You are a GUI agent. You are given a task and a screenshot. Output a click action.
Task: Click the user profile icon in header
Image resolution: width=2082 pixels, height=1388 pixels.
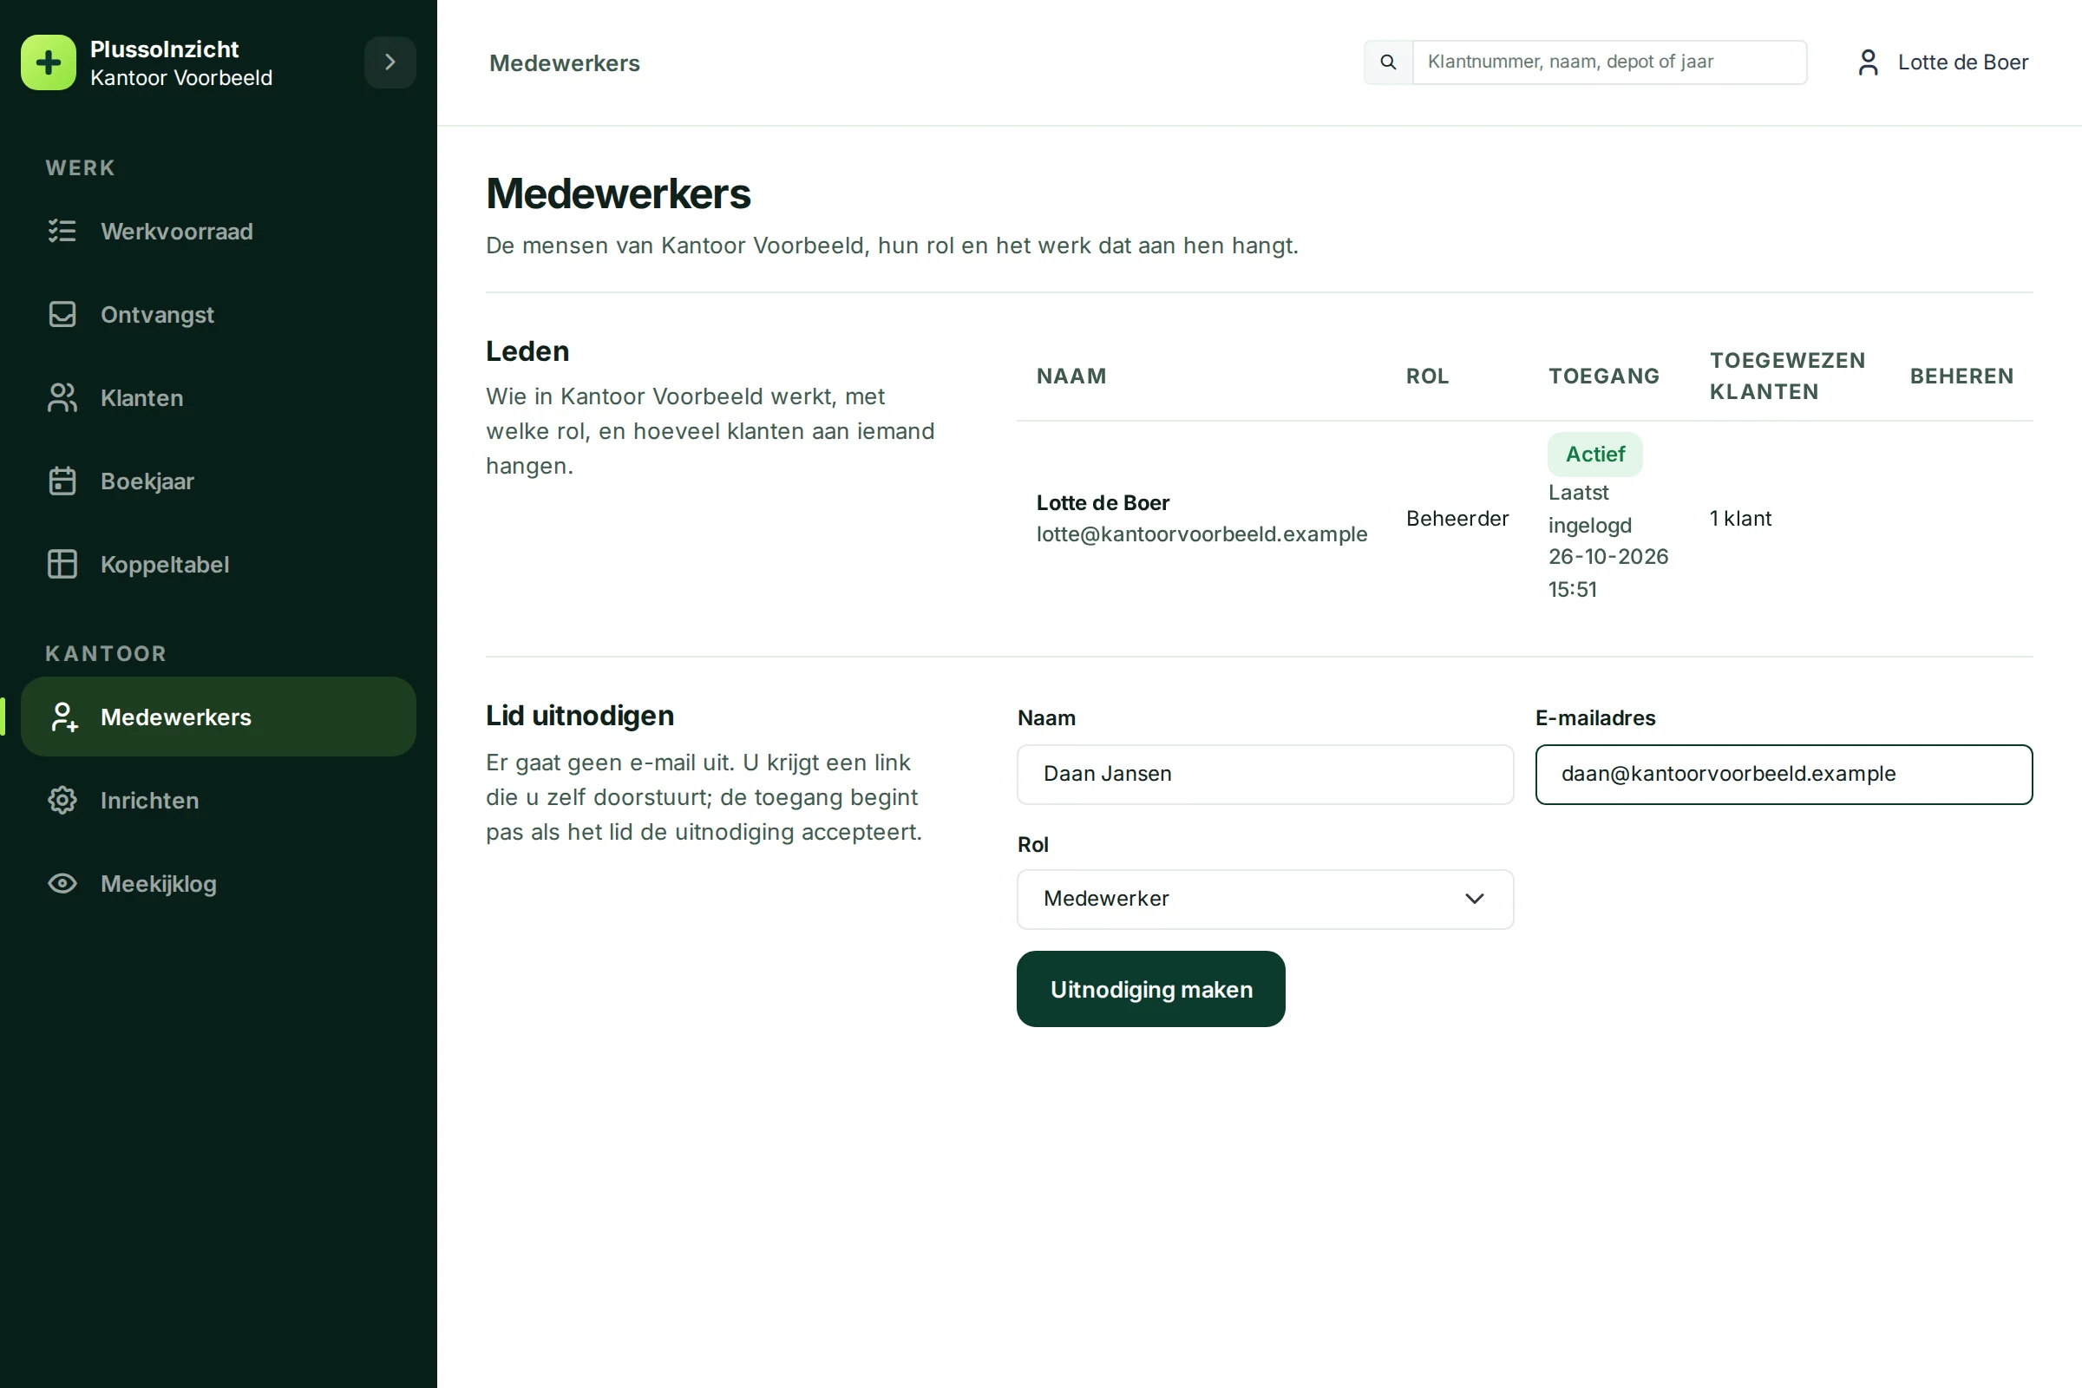[1868, 62]
